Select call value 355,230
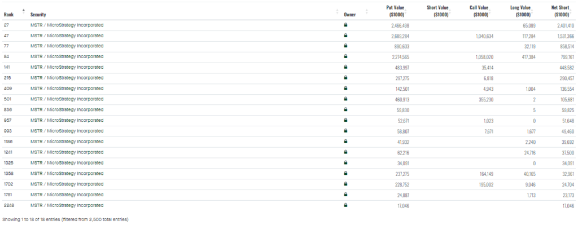This screenshot has height=225, width=578. (486, 100)
